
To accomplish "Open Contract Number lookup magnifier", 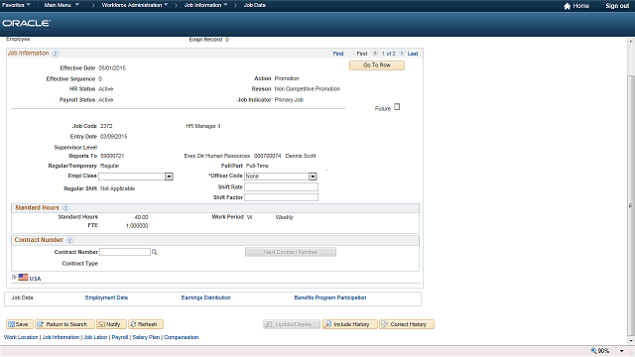I will pos(155,252).
